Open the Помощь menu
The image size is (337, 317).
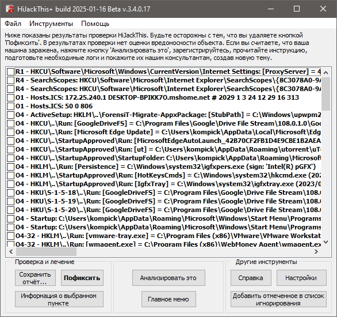[95, 24]
